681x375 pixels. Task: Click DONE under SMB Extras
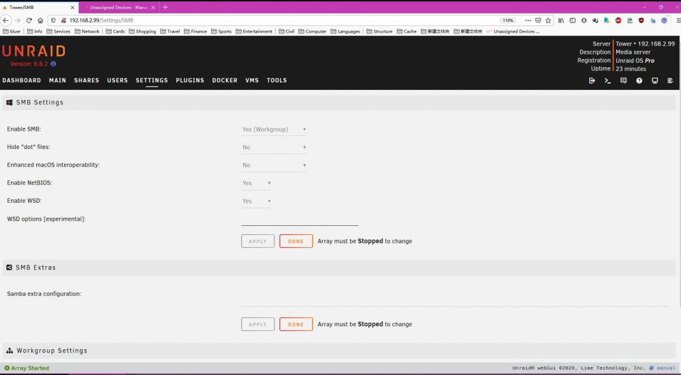click(296, 324)
